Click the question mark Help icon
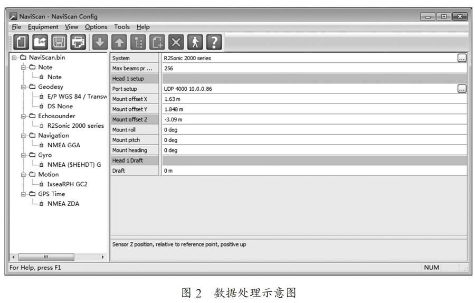This screenshot has width=475, height=303. [214, 42]
